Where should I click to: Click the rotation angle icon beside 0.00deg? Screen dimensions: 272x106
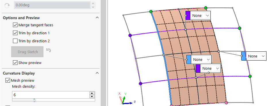coord(7,5)
